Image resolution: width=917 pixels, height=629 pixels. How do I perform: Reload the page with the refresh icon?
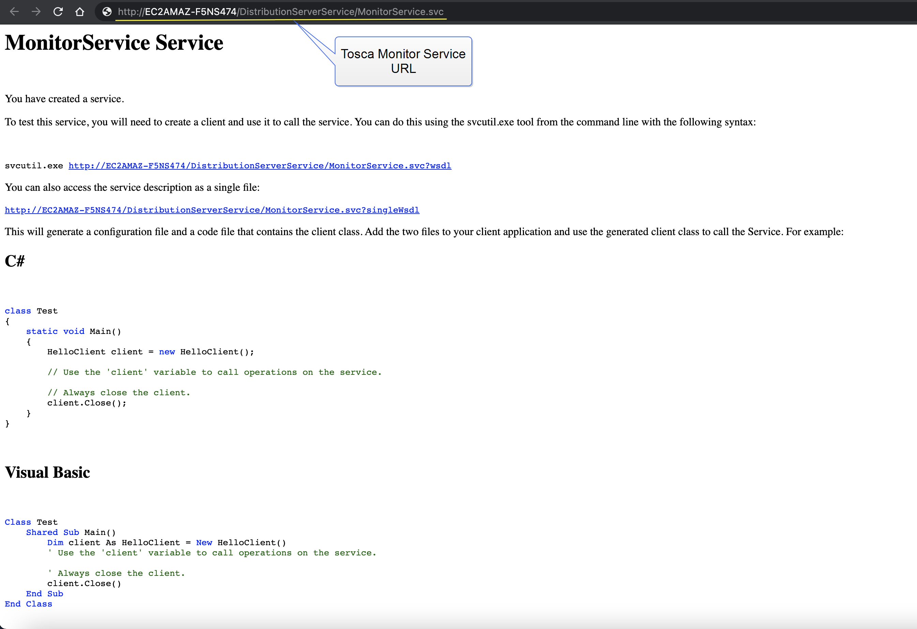point(58,12)
